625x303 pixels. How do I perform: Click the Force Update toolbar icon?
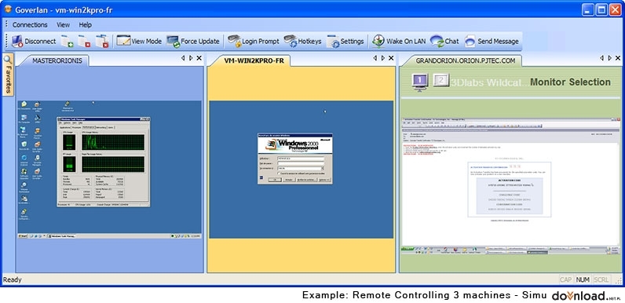coord(193,41)
